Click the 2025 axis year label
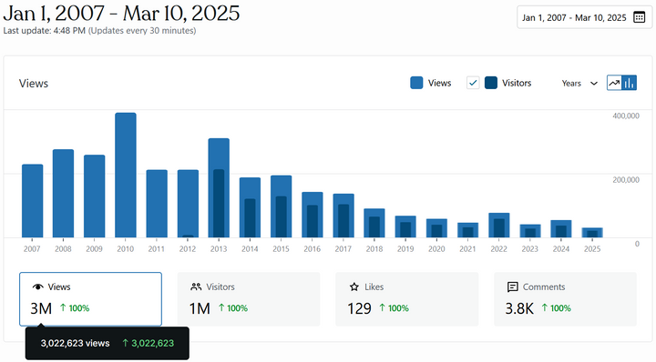This screenshot has height=362, width=656. click(x=592, y=249)
